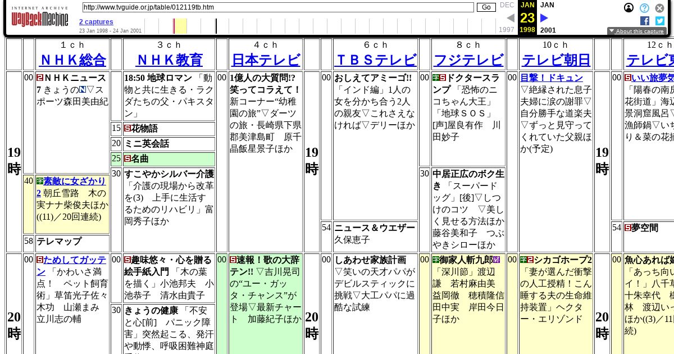The image size is (674, 354).
Task: Click the '1ｃｈ' channel number header
Action: 72,45
